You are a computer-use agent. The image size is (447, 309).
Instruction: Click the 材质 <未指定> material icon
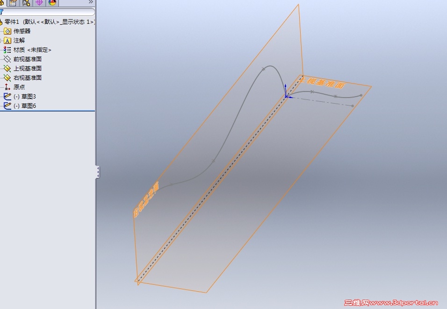[x=7, y=50]
